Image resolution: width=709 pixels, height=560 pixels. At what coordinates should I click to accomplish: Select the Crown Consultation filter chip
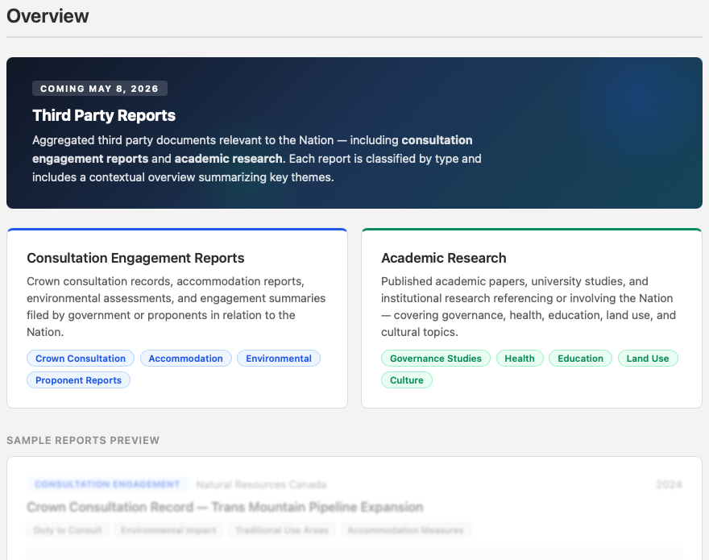point(80,358)
